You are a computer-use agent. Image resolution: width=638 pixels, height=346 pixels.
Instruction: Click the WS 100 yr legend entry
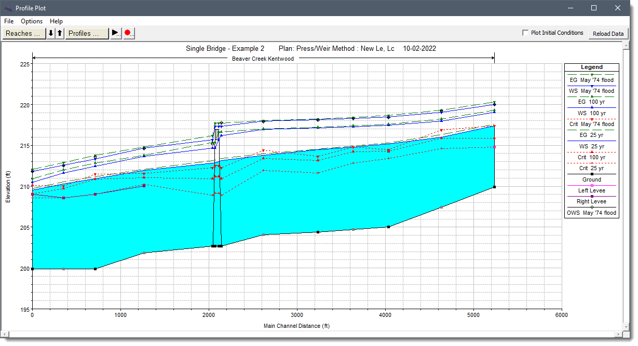click(x=591, y=113)
